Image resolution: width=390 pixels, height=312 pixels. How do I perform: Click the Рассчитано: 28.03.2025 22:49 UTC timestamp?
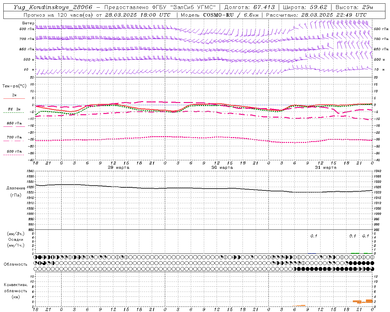click(x=316, y=15)
